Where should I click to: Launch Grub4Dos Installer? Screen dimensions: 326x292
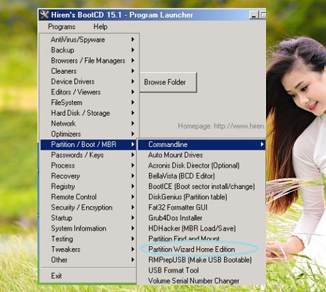[x=201, y=218]
